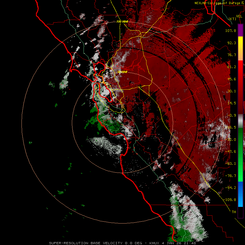Click the "VEL" legend title
The height and width of the screenshot is (245, 245).
tap(239, 16)
